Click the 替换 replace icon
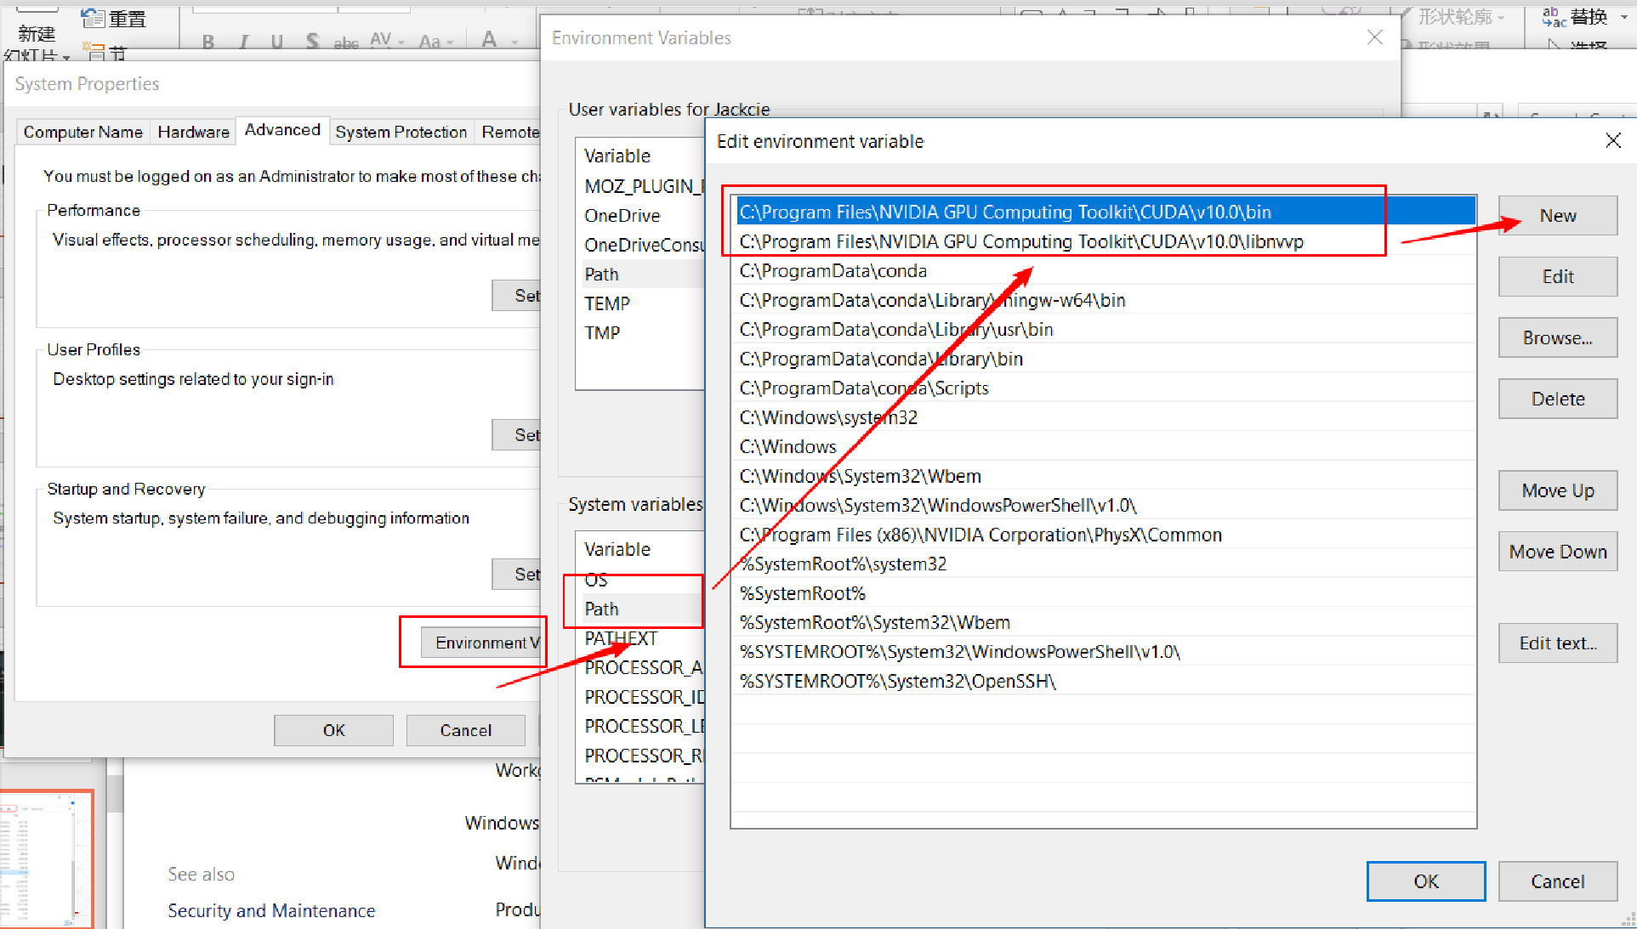Viewport: 1637px width, 929px height. click(1555, 17)
